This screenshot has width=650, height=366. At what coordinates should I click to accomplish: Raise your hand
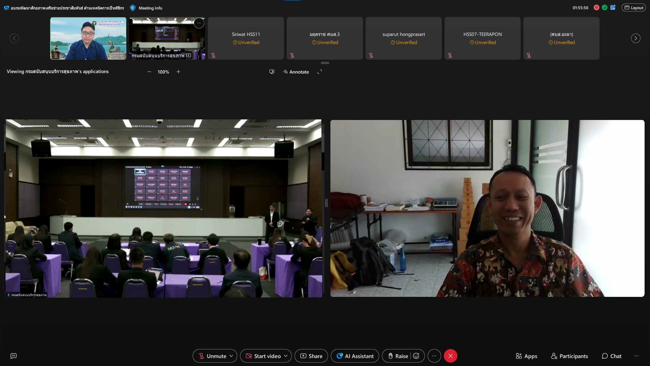(x=398, y=356)
